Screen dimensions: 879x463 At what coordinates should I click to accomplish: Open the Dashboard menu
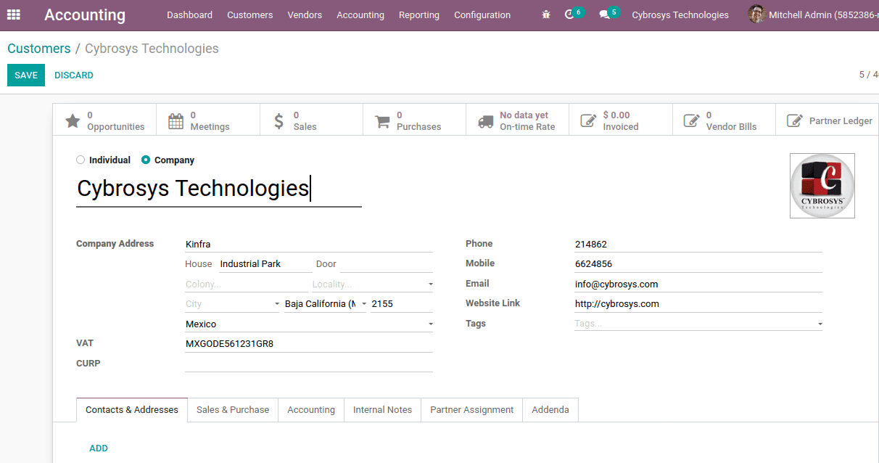pyautogui.click(x=189, y=15)
